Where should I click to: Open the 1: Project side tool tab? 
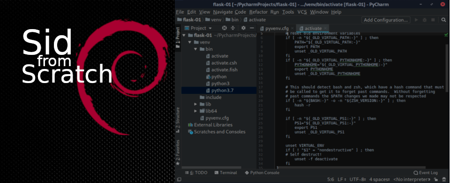point(178,38)
